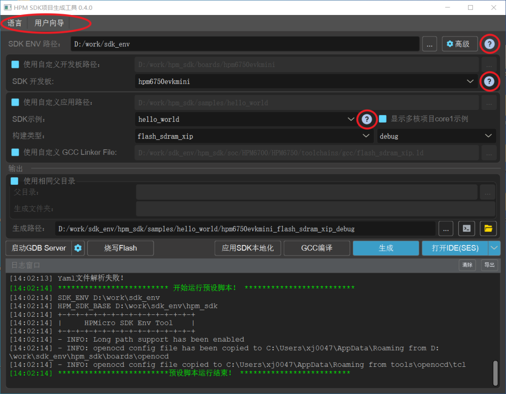Click the 启动GDB Server button
The height and width of the screenshot is (394, 506).
[x=39, y=248]
